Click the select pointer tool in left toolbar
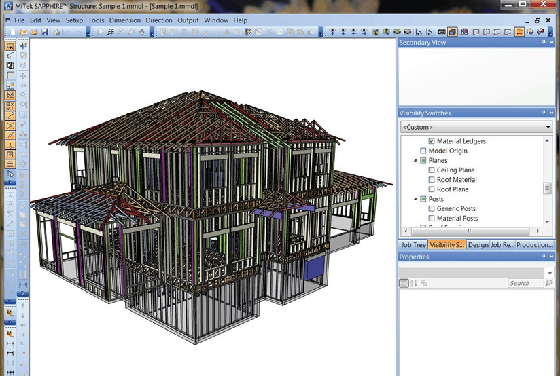The image size is (560, 376). (10, 46)
